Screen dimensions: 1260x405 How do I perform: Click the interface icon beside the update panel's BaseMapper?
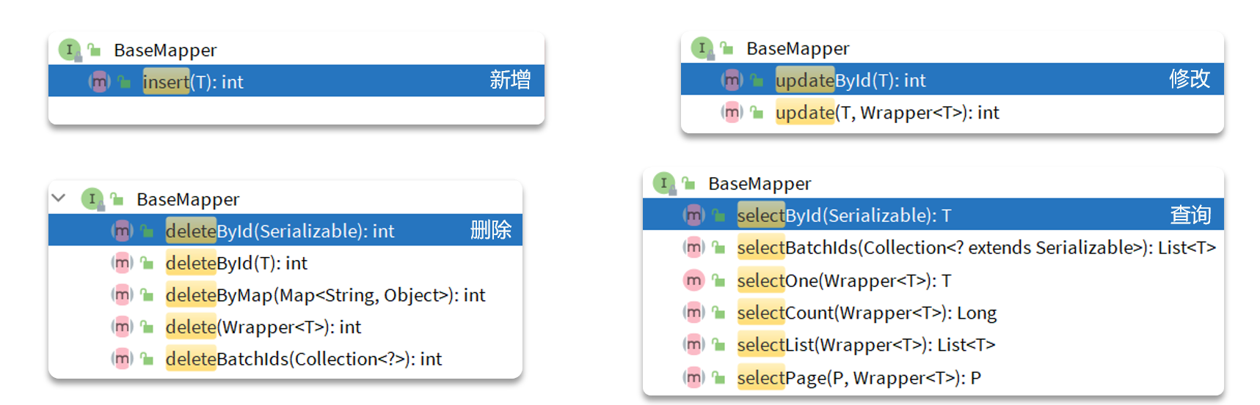pyautogui.click(x=702, y=48)
